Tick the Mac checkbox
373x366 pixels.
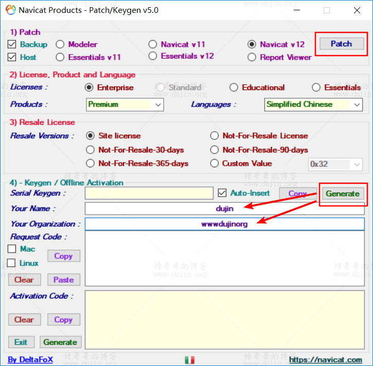(12, 249)
